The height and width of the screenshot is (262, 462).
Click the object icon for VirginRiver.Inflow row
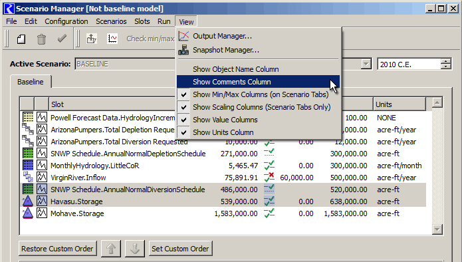point(28,177)
